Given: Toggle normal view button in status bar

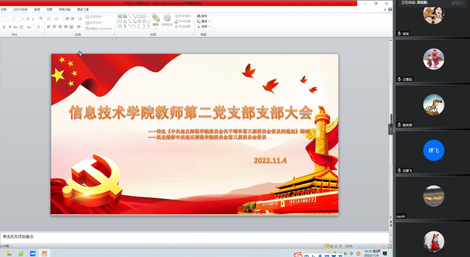Looking at the screenshot, I should (326, 246).
